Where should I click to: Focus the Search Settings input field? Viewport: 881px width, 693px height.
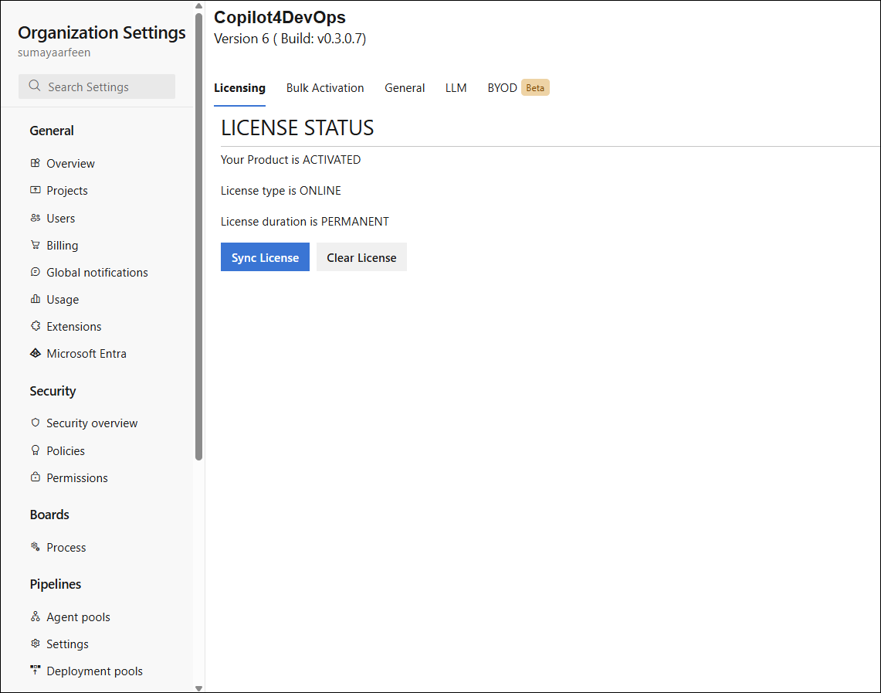click(x=97, y=87)
